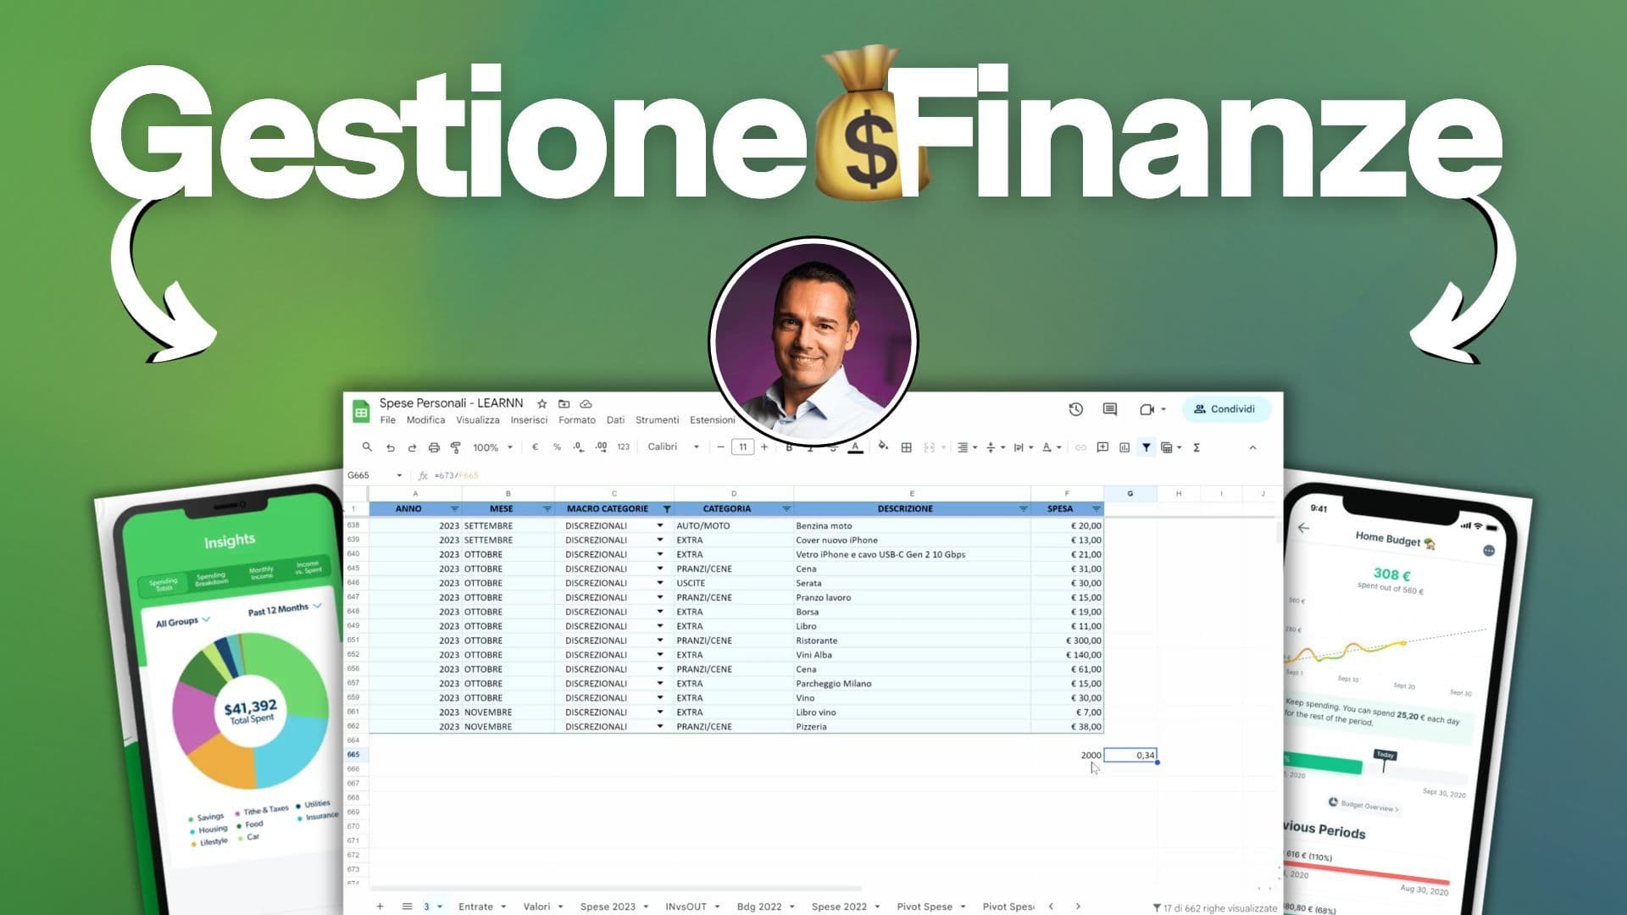1627x915 pixels.
Task: Format as currency with € icon
Action: click(535, 447)
